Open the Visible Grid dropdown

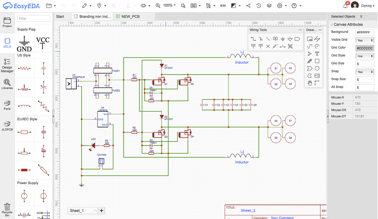point(364,40)
